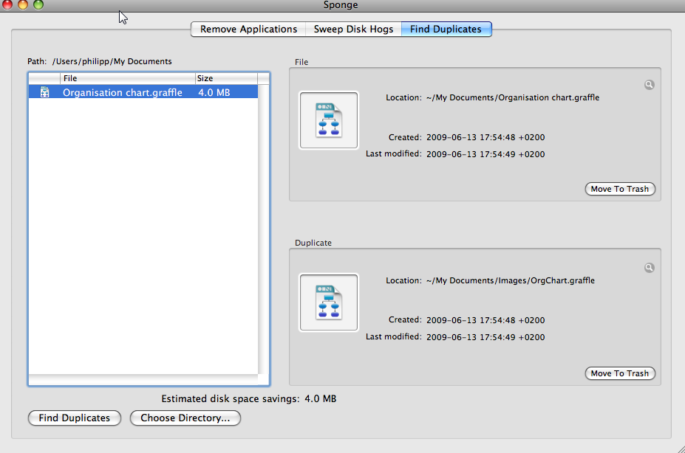Switch to the Remove Applications tab

click(248, 30)
